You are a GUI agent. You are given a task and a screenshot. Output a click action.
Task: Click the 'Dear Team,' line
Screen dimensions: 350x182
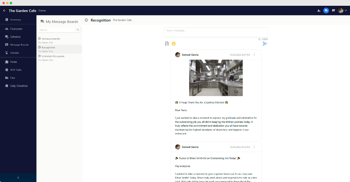point(181,110)
